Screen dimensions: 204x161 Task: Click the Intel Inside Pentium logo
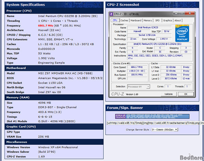(x=182, y=33)
